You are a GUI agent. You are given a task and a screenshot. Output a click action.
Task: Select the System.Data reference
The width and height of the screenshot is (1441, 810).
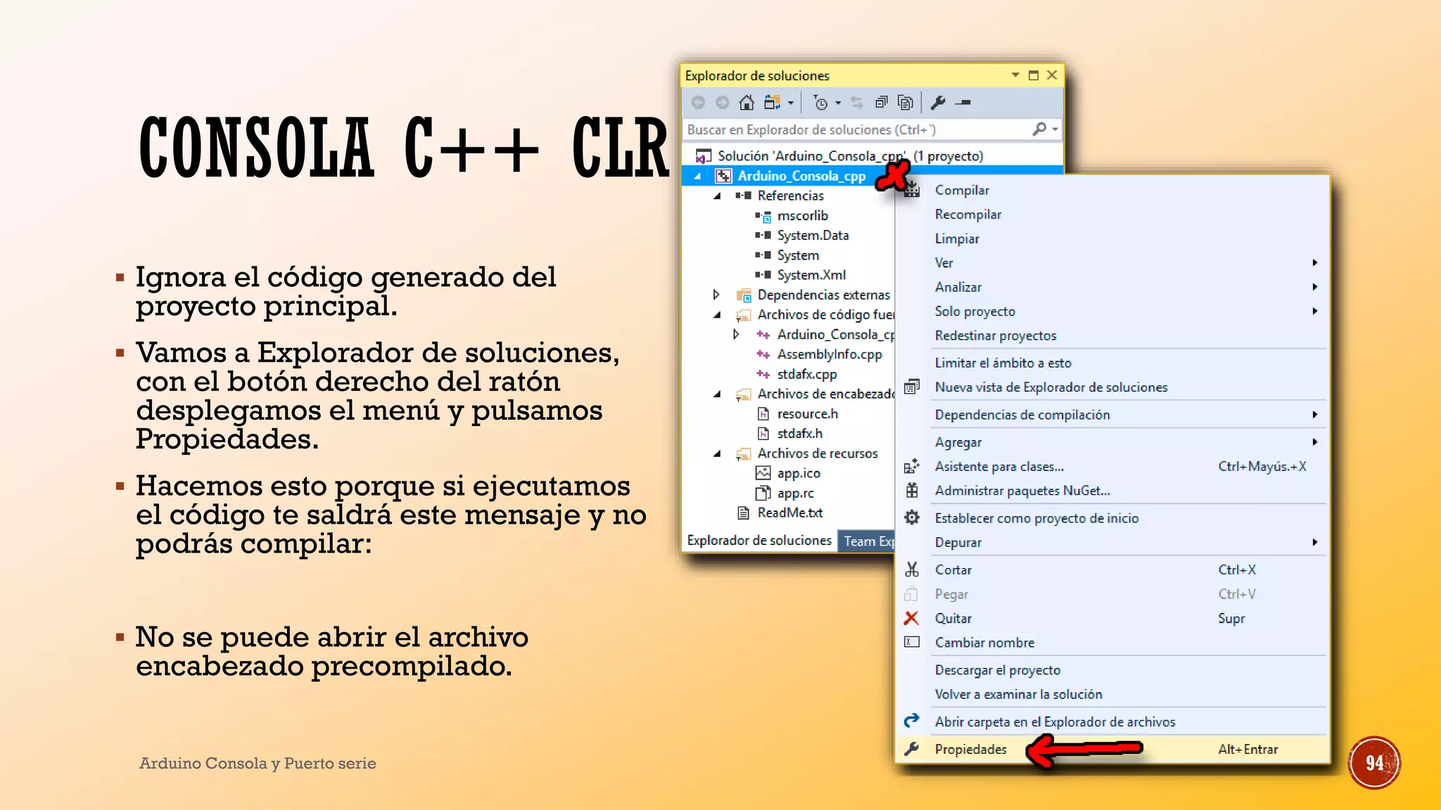click(x=813, y=236)
